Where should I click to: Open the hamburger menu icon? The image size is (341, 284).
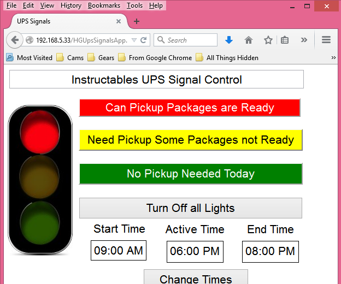point(326,40)
